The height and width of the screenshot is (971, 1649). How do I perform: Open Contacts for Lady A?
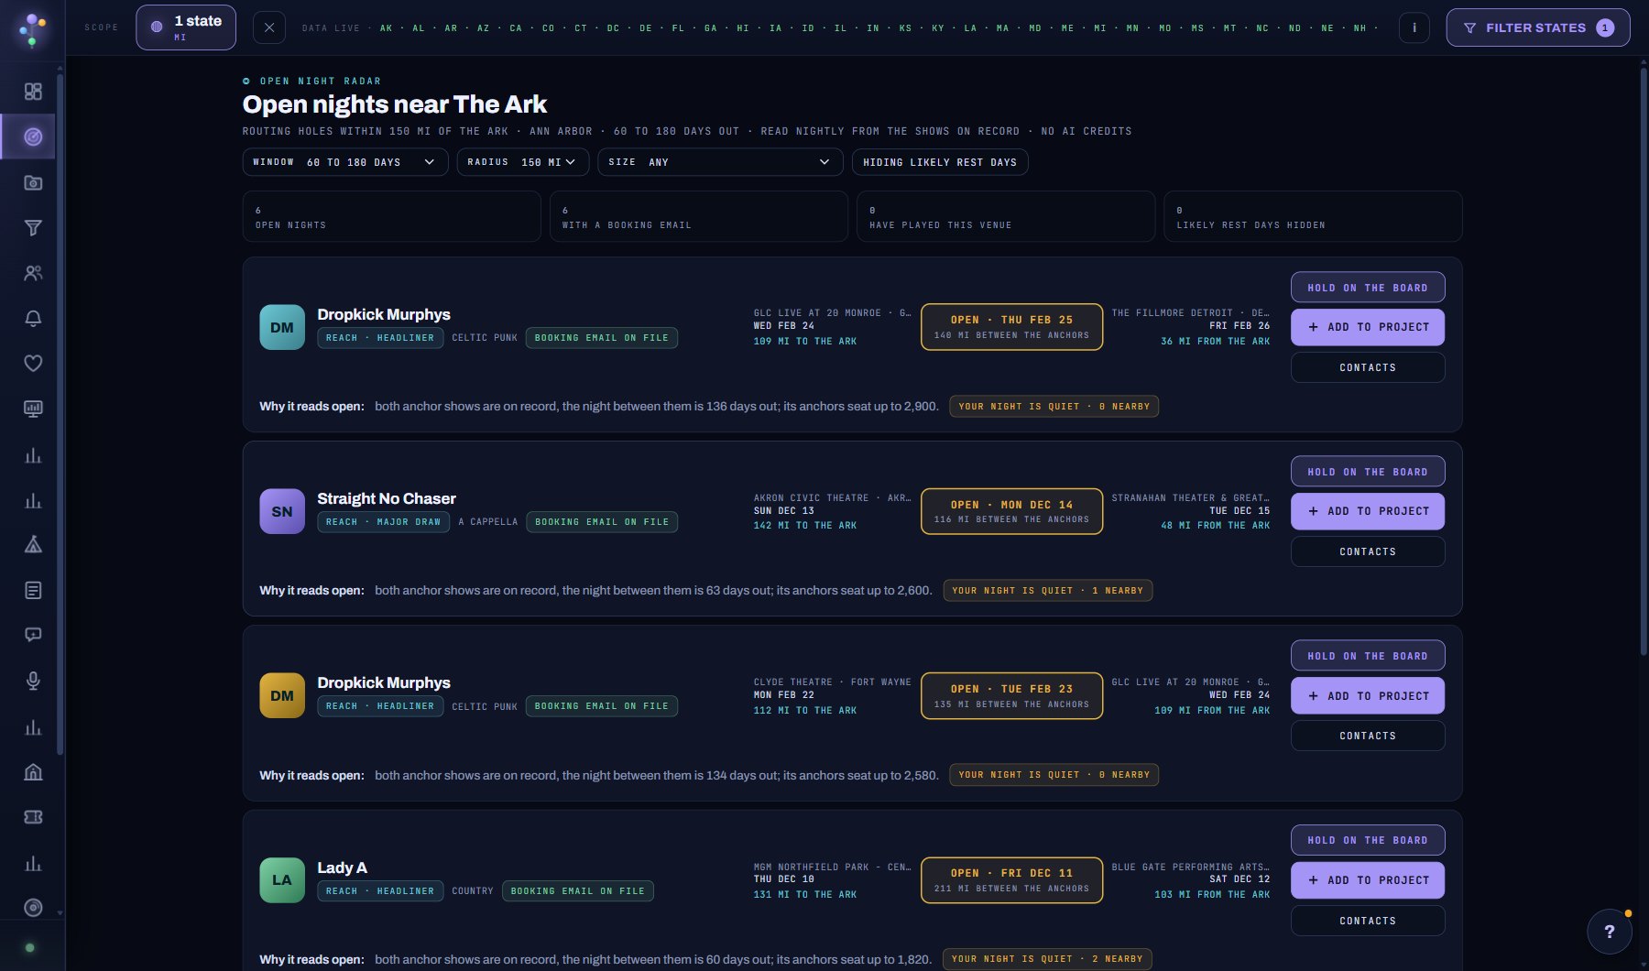1368,921
